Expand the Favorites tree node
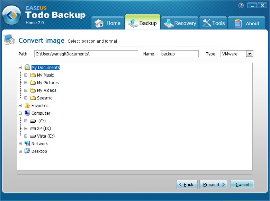 click(20, 105)
